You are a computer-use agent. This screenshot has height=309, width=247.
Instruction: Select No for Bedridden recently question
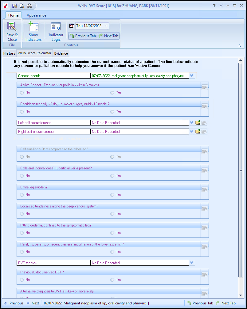point(22,111)
